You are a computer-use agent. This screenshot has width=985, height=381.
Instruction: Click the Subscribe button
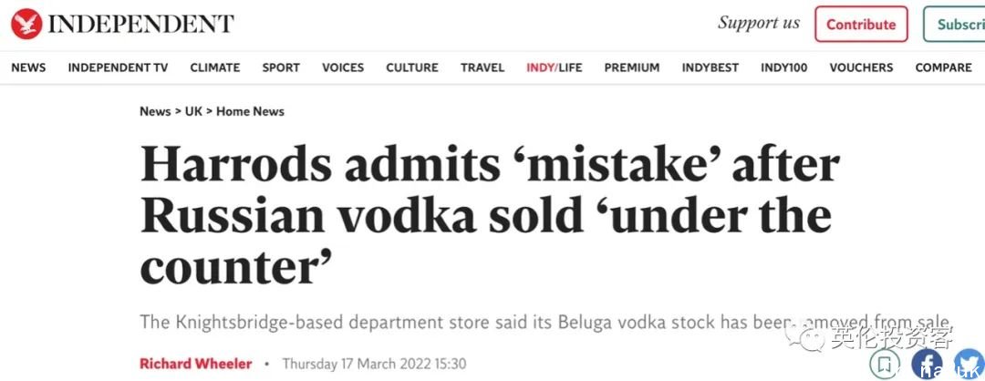954,25
